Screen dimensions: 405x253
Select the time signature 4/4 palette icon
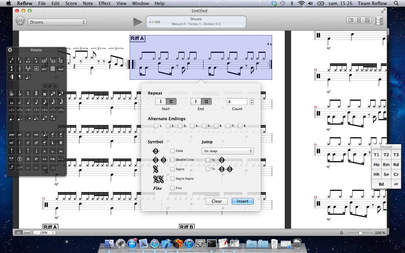tap(12, 69)
